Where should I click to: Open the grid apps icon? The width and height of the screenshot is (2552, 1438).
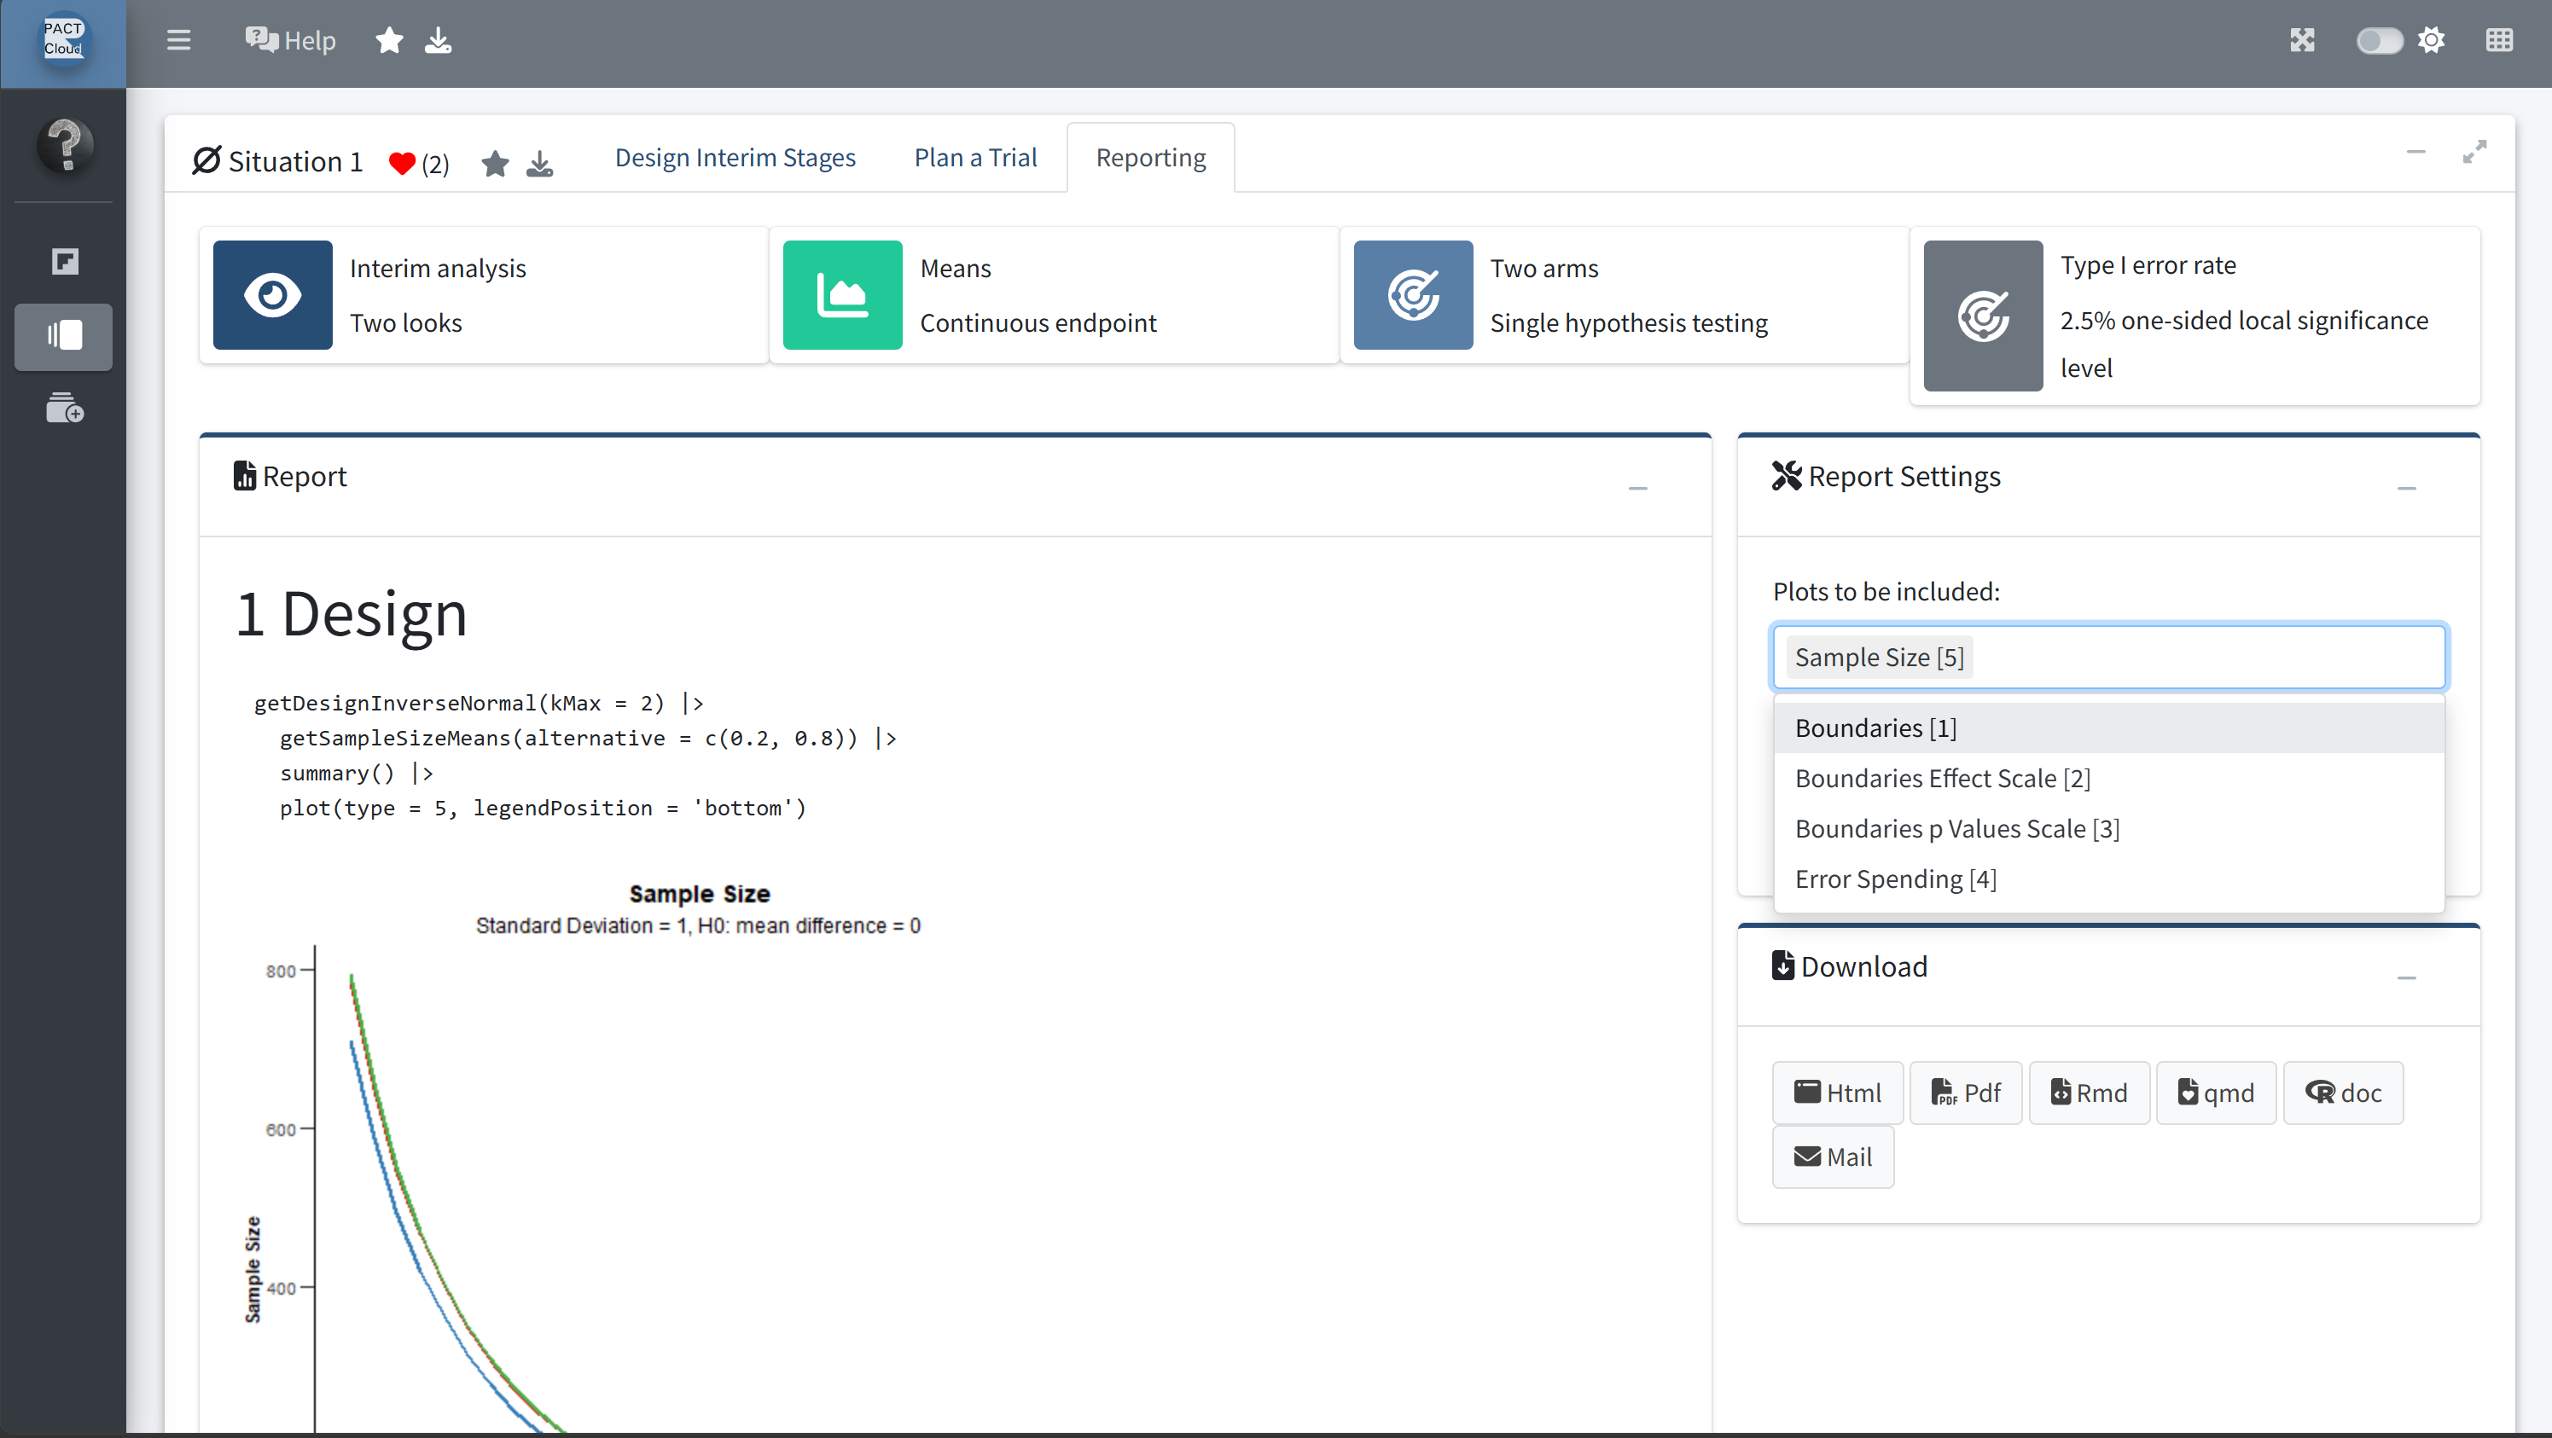(2499, 41)
